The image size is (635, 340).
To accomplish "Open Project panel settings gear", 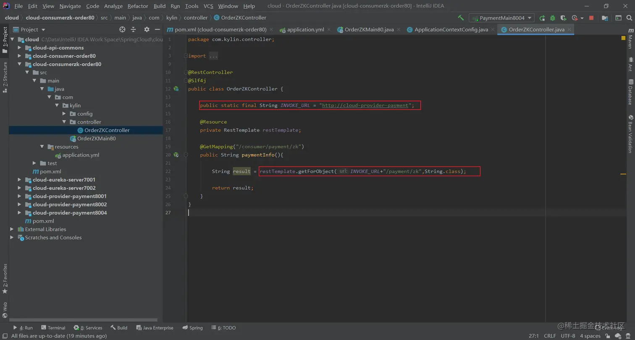I will click(147, 29).
